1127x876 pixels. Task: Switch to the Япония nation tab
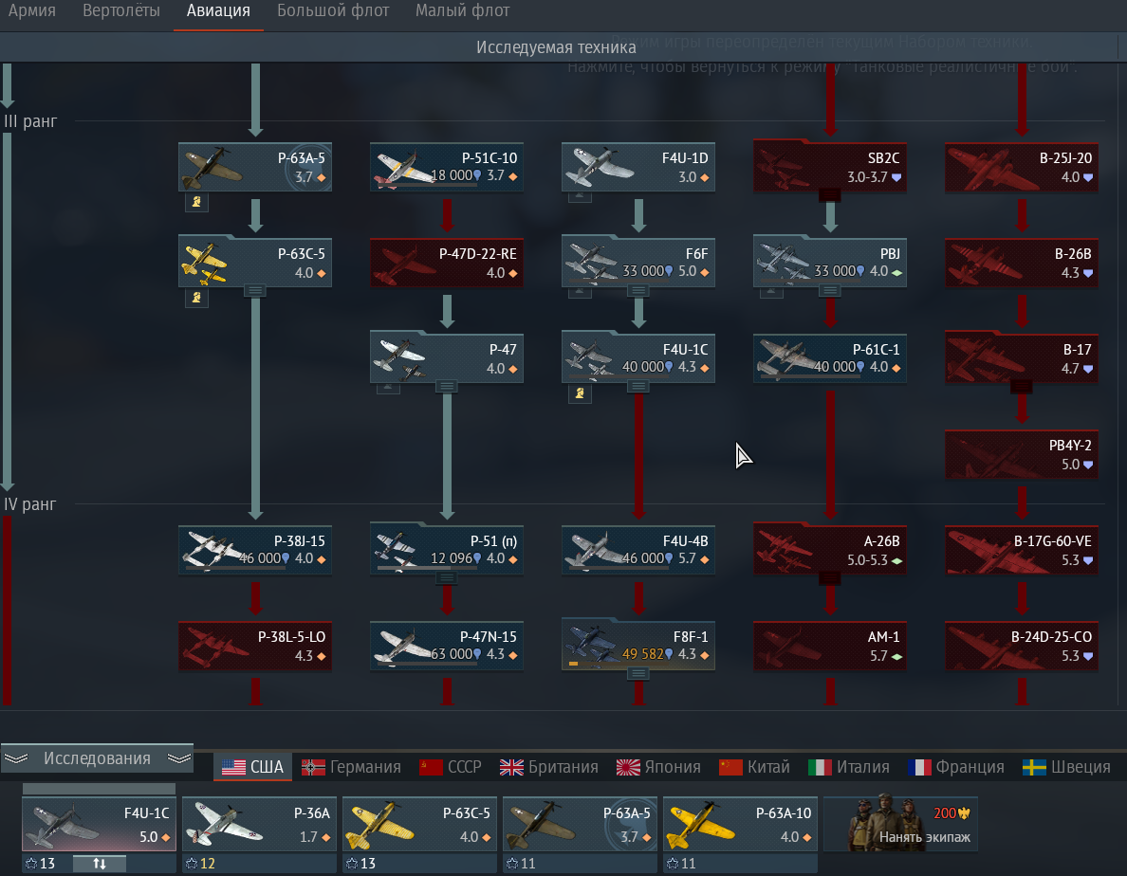(658, 767)
